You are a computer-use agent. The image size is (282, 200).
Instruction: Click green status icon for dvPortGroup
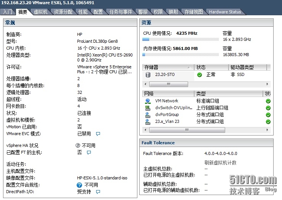268,115
